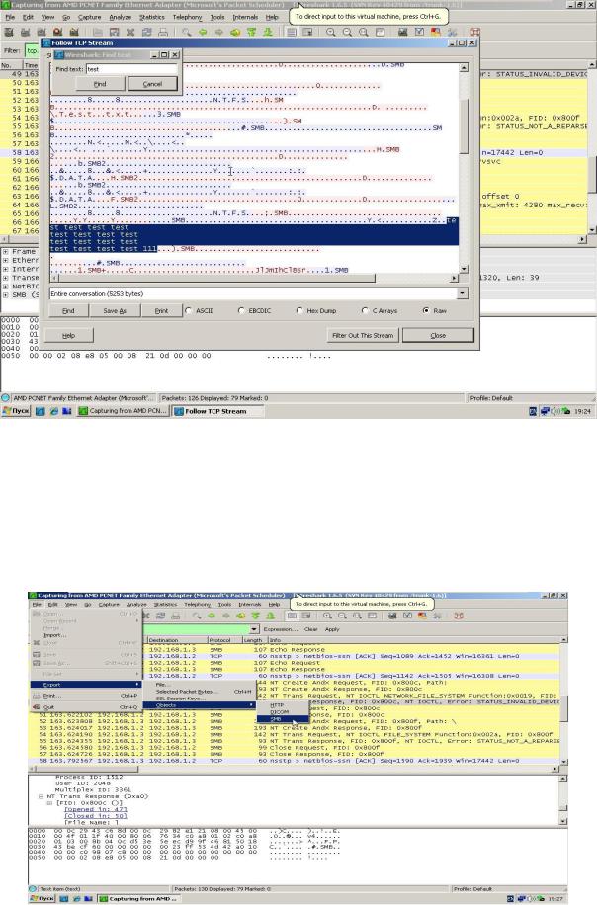Choose DICOM in the Objects submenu
Viewport: 597px width, 905px height.
point(283,712)
